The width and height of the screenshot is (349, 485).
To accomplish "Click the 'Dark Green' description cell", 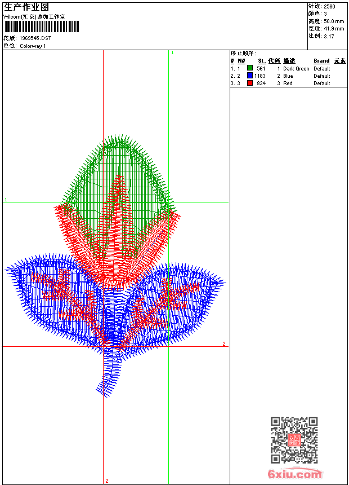I will (296, 69).
